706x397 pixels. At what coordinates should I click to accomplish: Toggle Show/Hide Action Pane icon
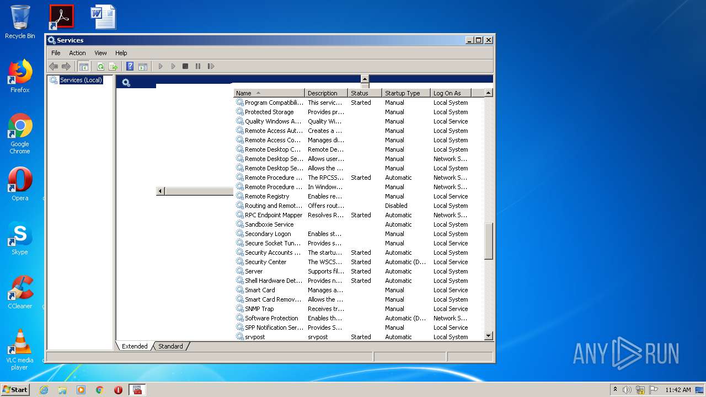143,66
